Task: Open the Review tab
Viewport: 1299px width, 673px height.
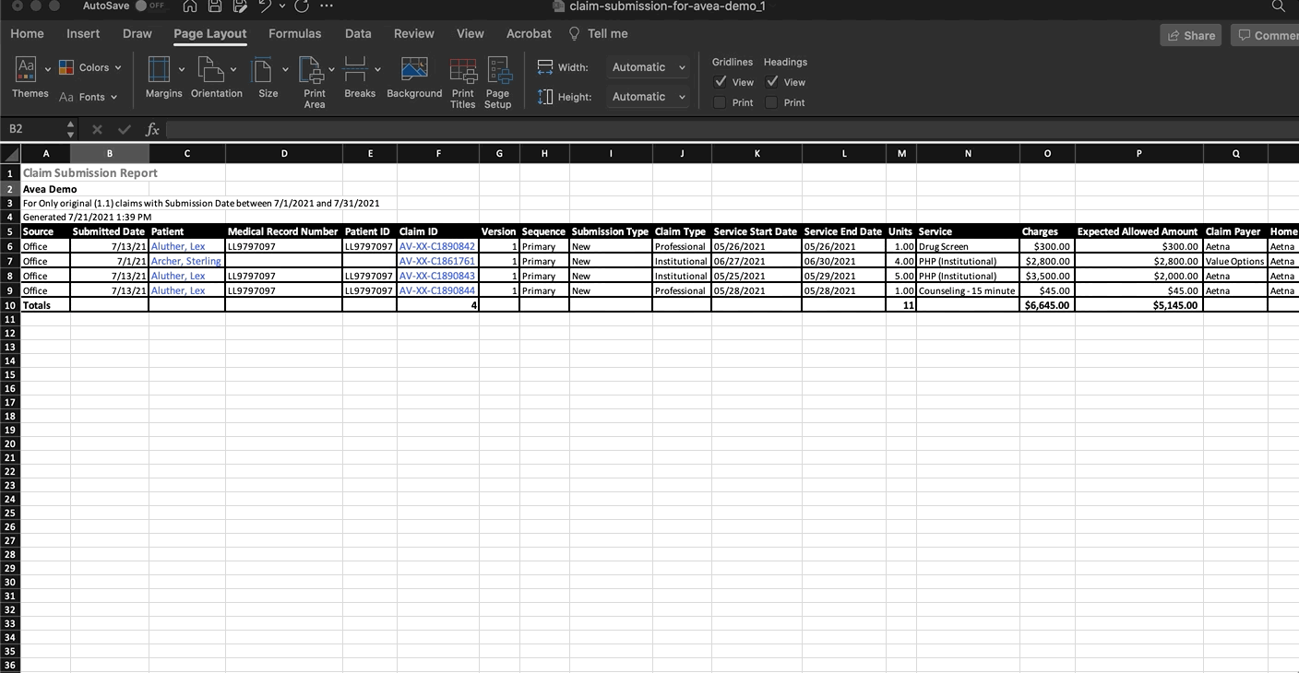Action: [413, 34]
